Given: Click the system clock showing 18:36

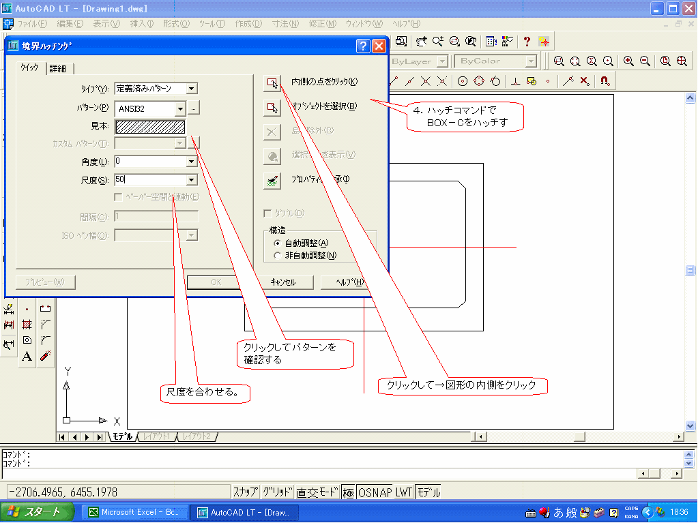Looking at the screenshot, I should 680,512.
